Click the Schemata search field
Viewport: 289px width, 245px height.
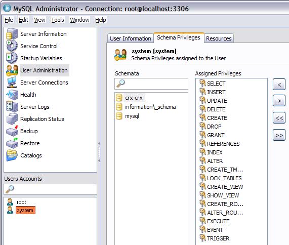coord(151,84)
